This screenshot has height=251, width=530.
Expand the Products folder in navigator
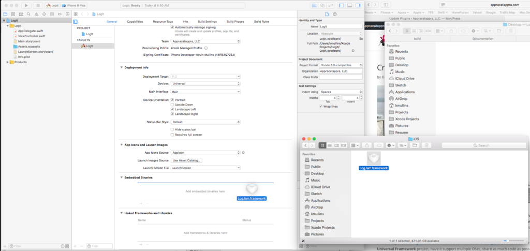pyautogui.click(x=7, y=62)
